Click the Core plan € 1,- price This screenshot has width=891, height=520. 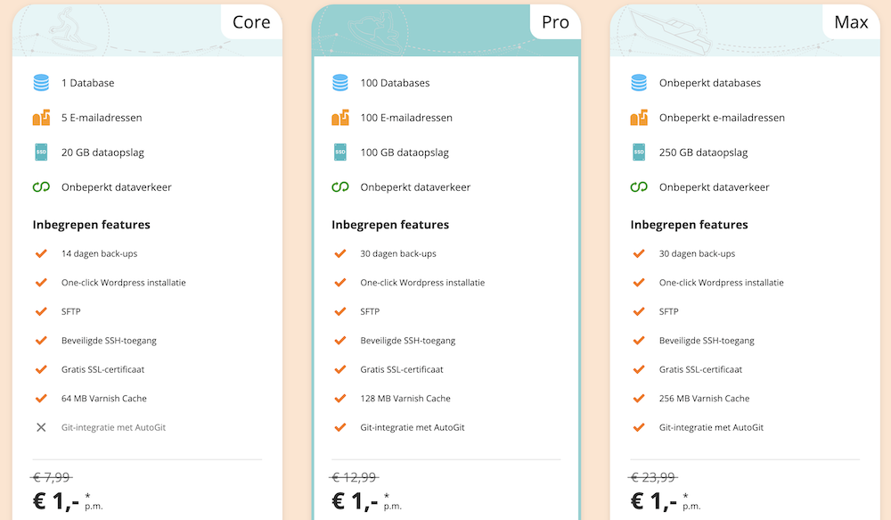click(x=57, y=501)
